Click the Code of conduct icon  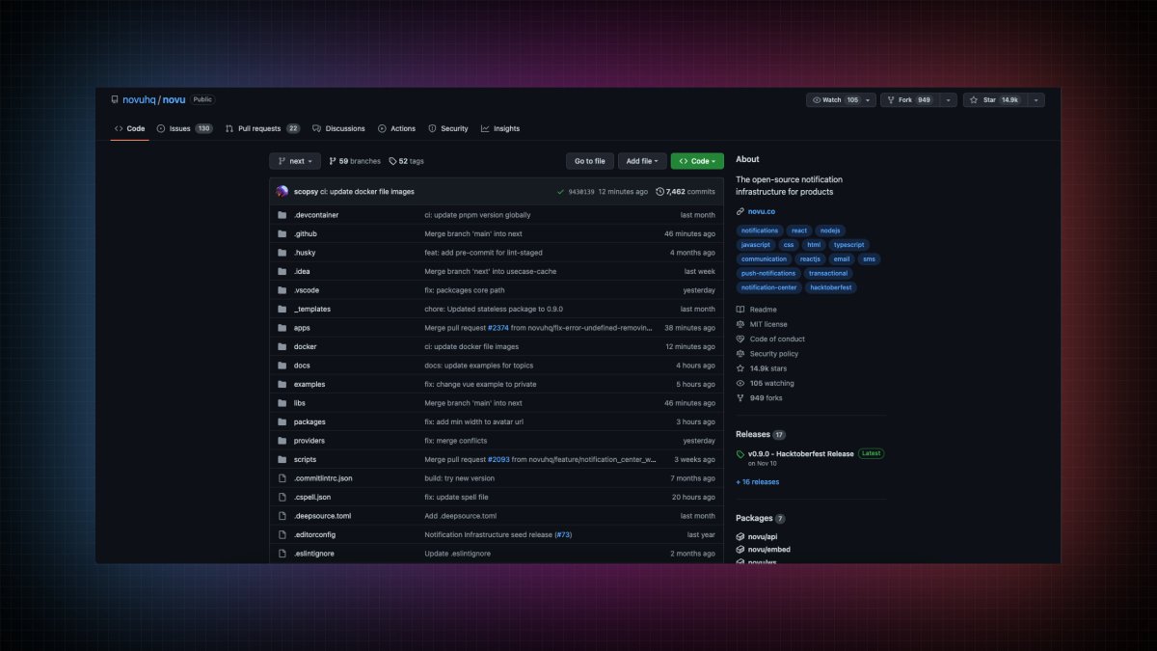point(740,339)
